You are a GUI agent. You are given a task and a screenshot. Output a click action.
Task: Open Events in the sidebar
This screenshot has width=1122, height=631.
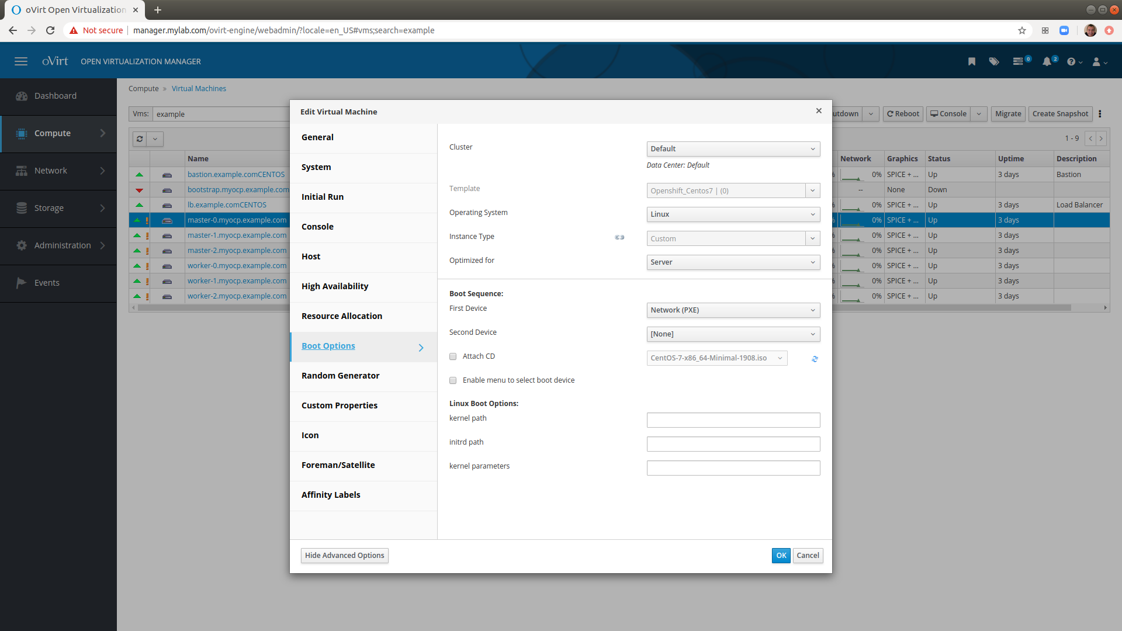click(58, 283)
